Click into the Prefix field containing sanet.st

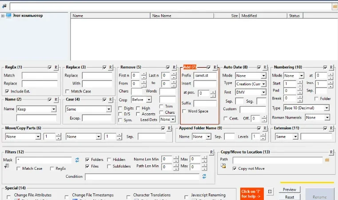pyautogui.click(x=205, y=76)
